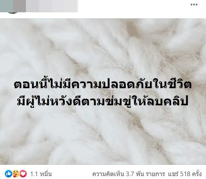This screenshot has width=206, height=179.
Task: Click the text line ตอนนี้ไม่มีความปลอดภัยในชีวิต
Action: (x=103, y=84)
